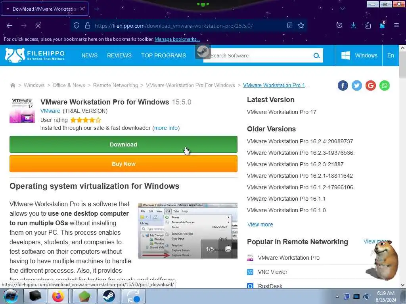Go back to the previous page
The width and height of the screenshot is (406, 304).
tap(10, 26)
